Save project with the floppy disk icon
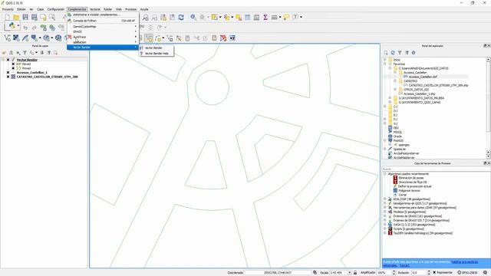 (25, 18)
